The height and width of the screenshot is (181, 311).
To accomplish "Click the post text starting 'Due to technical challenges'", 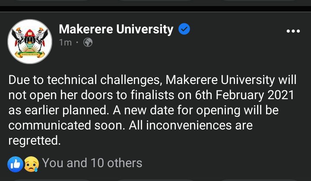I will pos(152,110).
